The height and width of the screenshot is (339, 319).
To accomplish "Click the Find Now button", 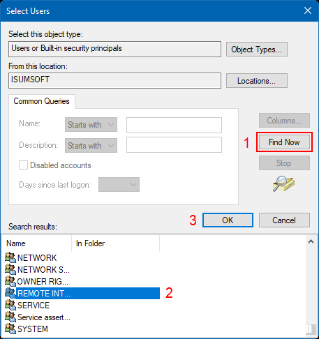I will click(284, 142).
